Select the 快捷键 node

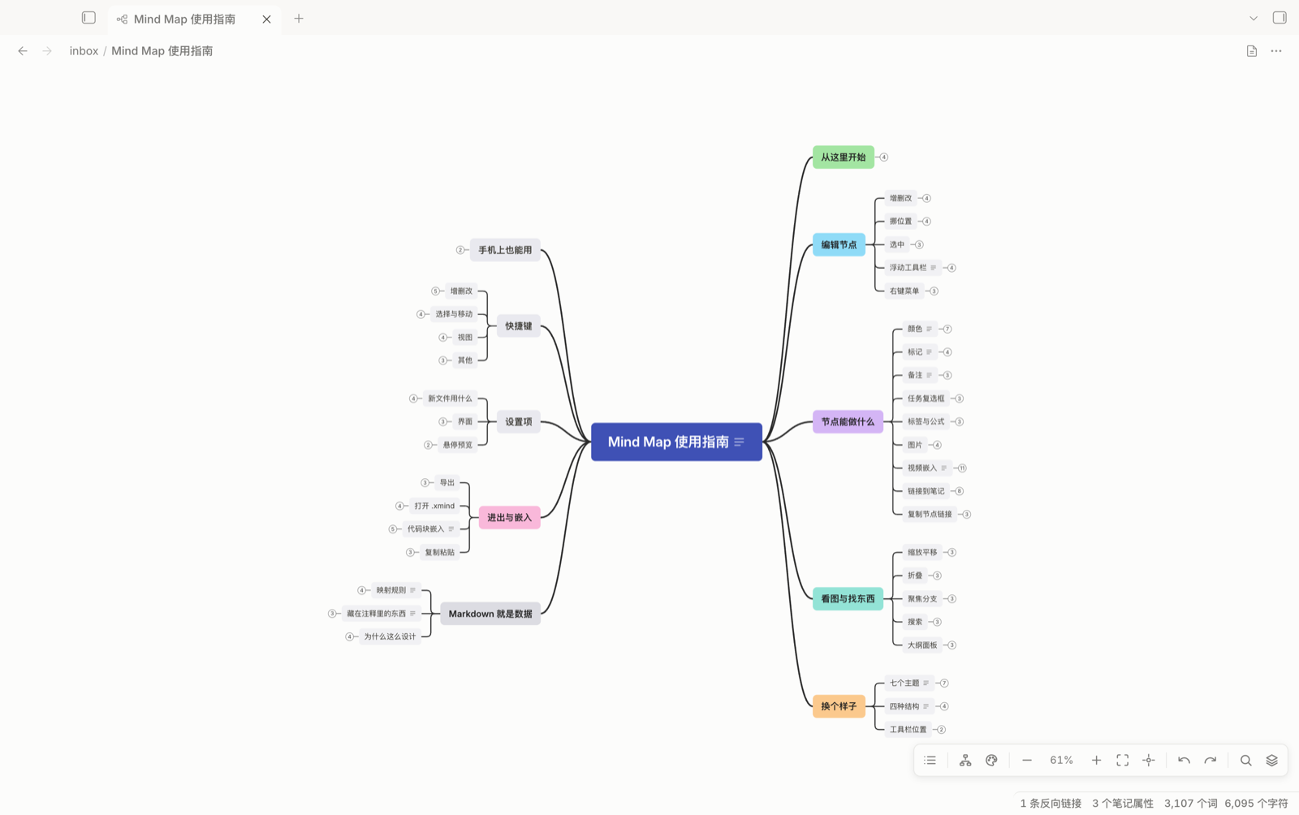point(519,326)
